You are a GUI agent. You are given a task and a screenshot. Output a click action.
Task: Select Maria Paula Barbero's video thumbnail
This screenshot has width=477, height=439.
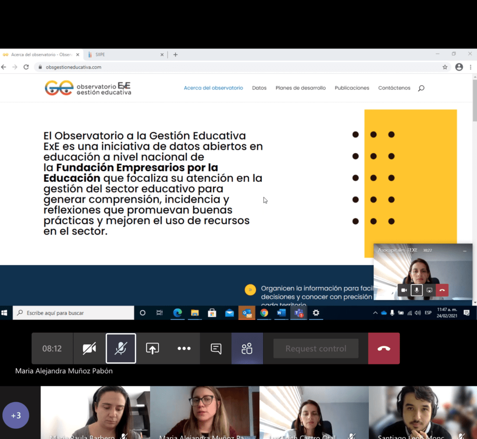click(x=95, y=412)
